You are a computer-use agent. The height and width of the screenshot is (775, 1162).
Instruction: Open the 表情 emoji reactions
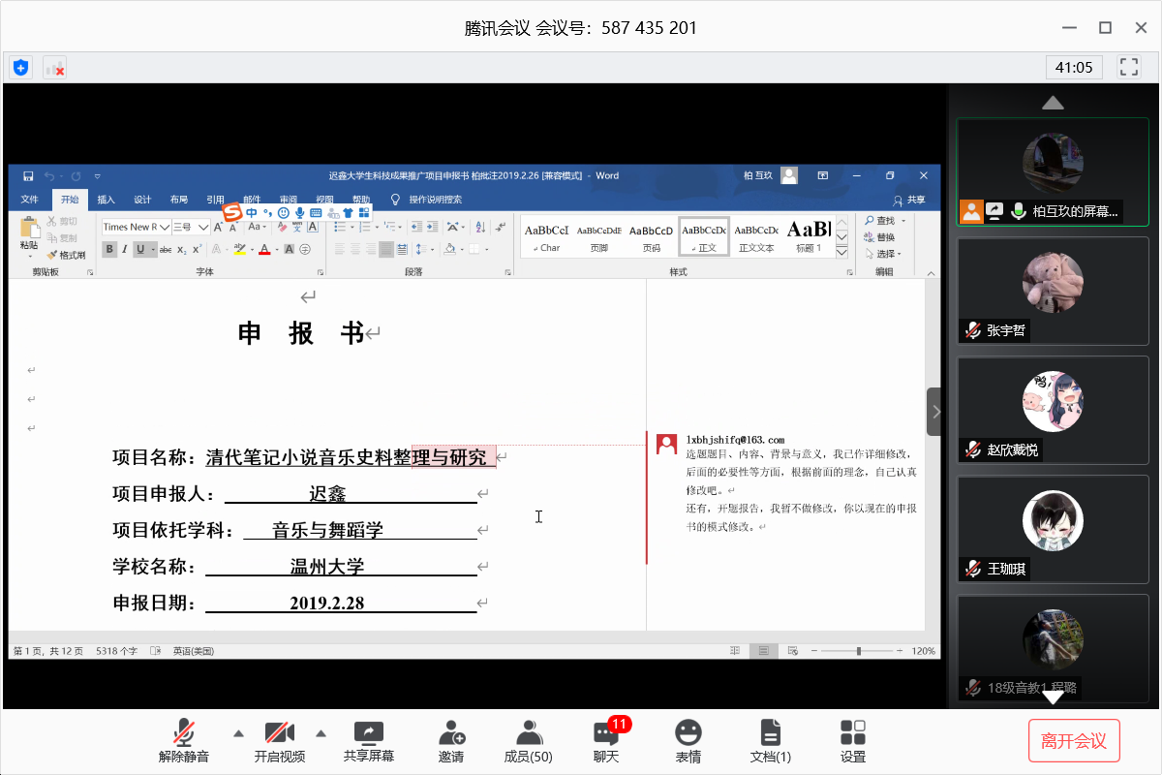pos(688,733)
